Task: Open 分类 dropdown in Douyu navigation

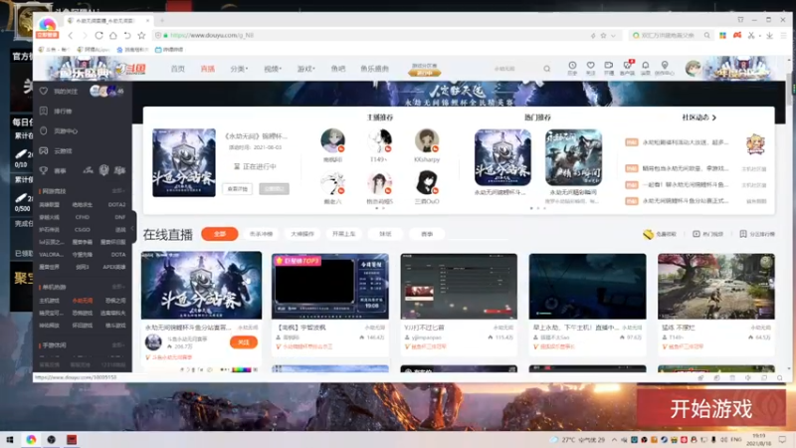Action: 239,69
